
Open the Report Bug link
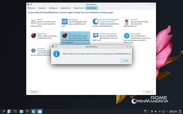click(42, 34)
